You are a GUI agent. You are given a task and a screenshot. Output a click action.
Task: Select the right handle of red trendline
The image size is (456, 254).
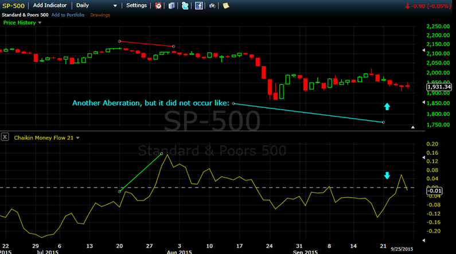pyautogui.click(x=174, y=46)
